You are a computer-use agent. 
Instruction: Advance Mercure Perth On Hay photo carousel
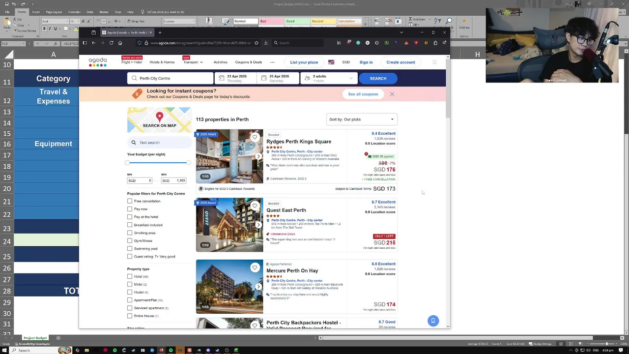click(258, 287)
